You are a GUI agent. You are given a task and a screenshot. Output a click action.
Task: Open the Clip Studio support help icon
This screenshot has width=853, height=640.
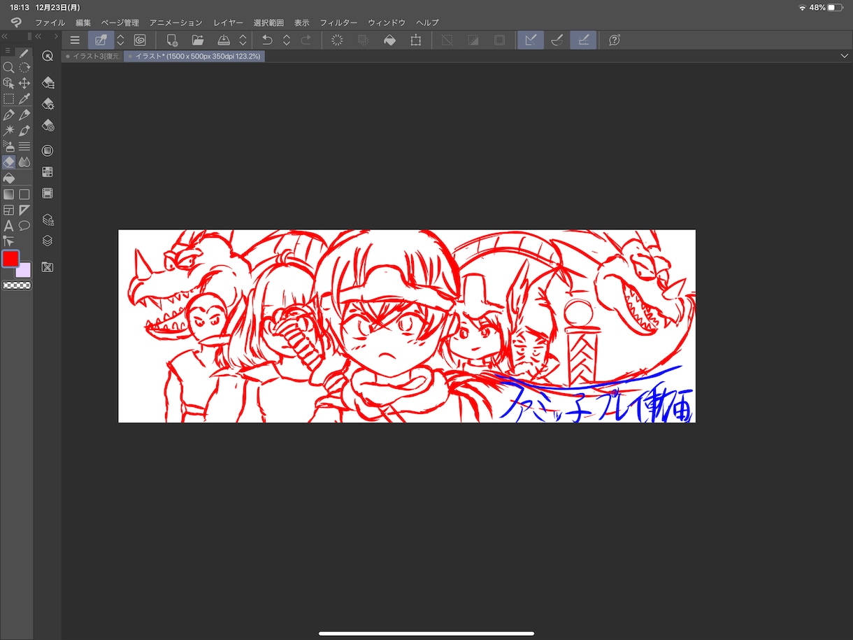pyautogui.click(x=615, y=40)
